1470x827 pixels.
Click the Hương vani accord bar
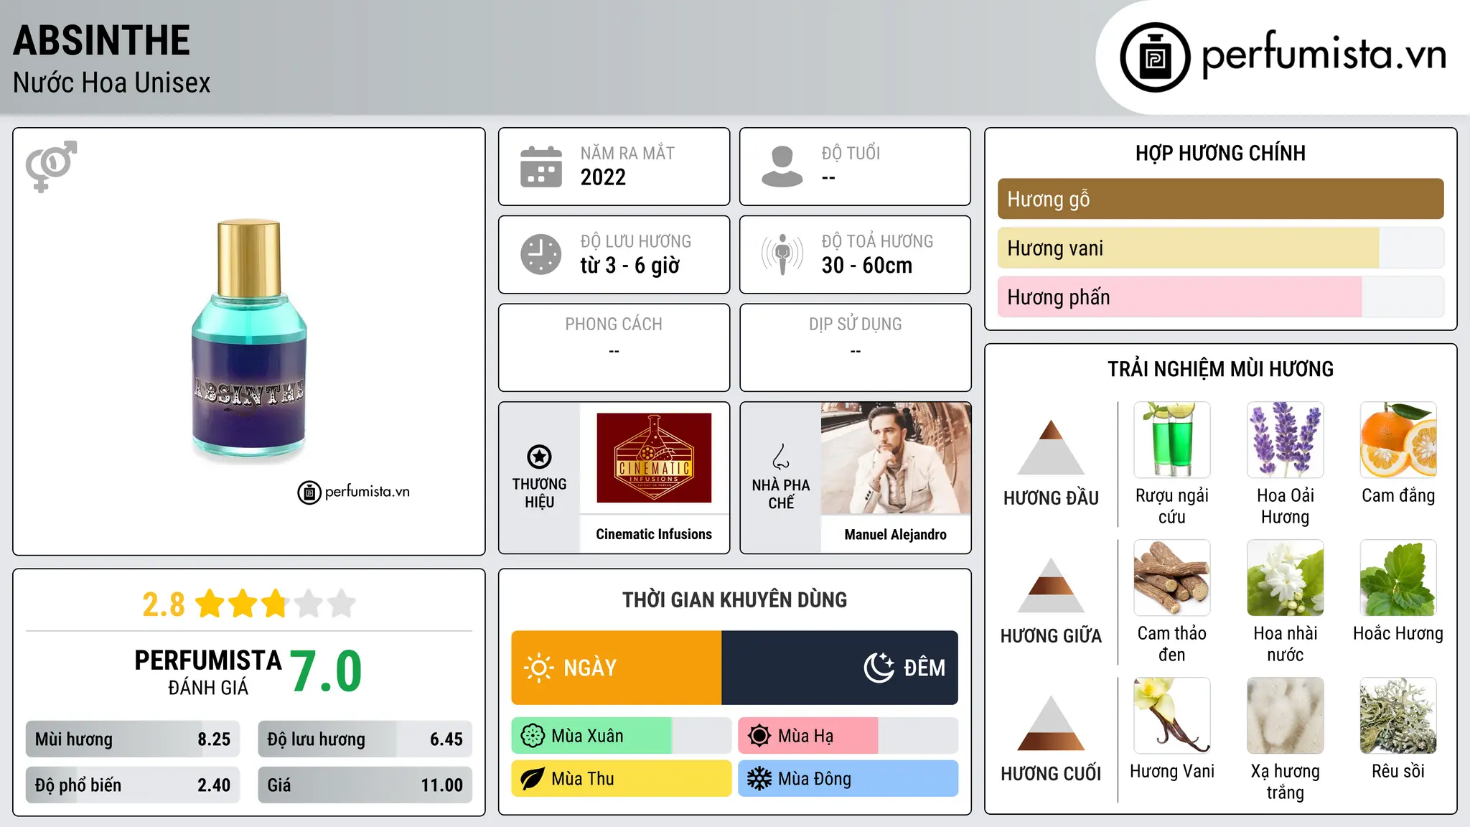(1221, 248)
